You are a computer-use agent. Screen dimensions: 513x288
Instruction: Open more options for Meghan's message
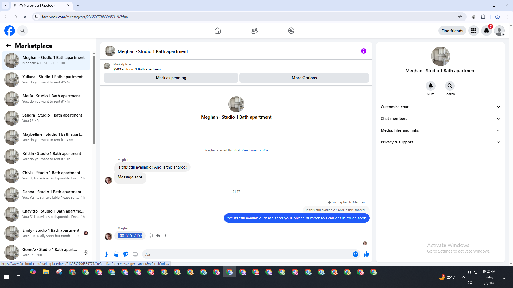(x=166, y=235)
